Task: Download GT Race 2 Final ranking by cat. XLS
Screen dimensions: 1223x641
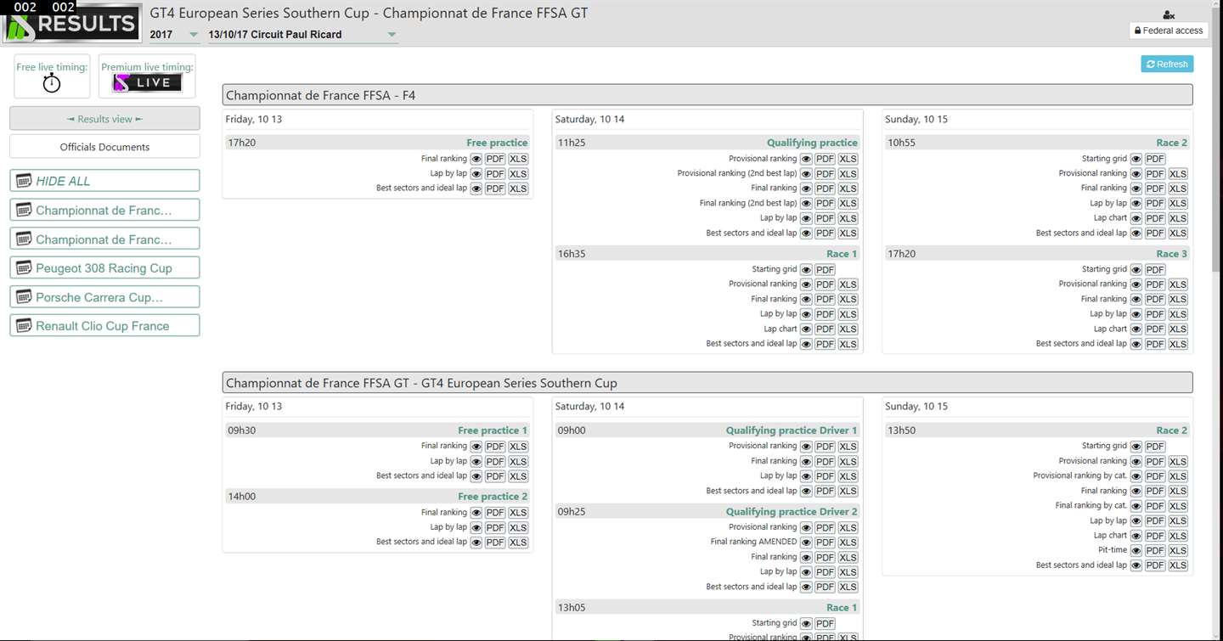Action: coord(1178,506)
